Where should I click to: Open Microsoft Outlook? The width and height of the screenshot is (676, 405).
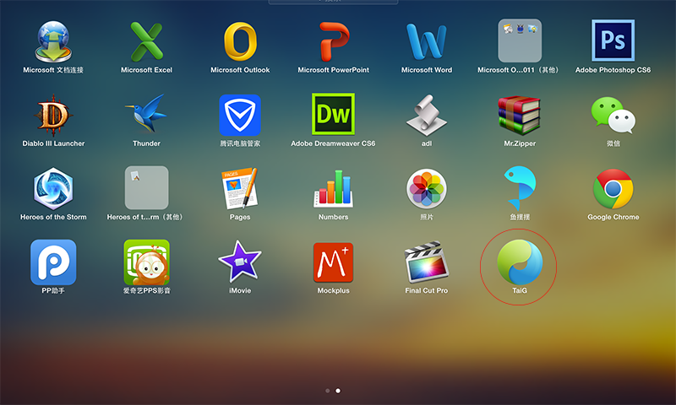pos(240,41)
